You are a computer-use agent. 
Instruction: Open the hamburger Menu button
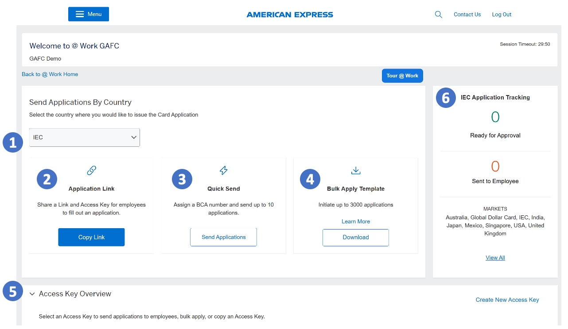point(89,14)
